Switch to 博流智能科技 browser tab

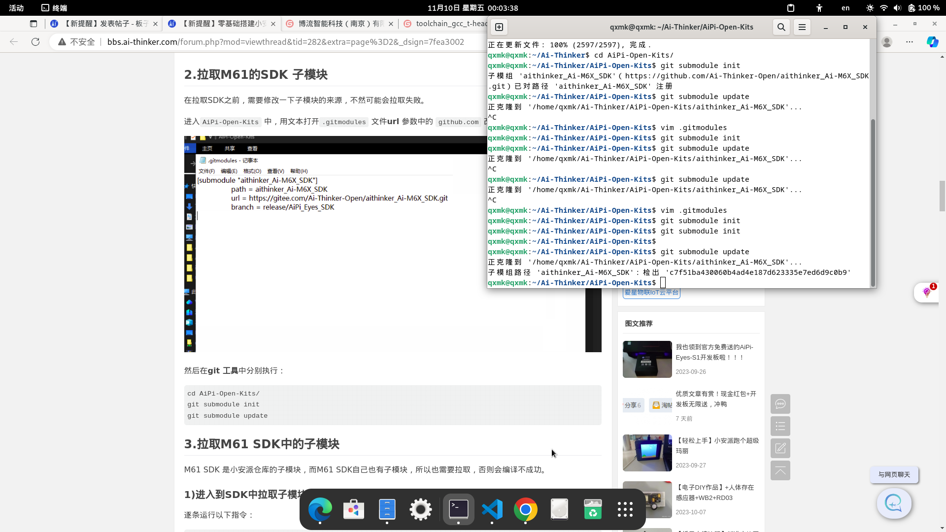click(339, 24)
